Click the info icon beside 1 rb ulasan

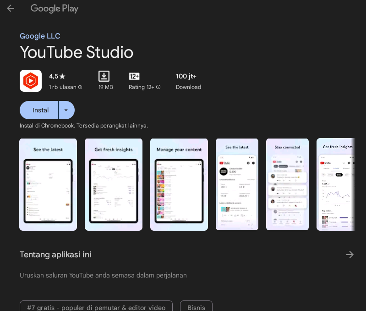(80, 87)
